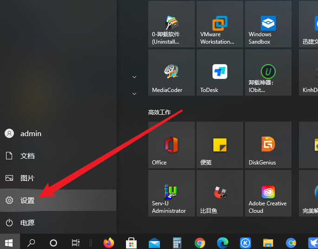Launch Serv-U Administrator tile
This screenshot has height=249, width=318.
171,193
